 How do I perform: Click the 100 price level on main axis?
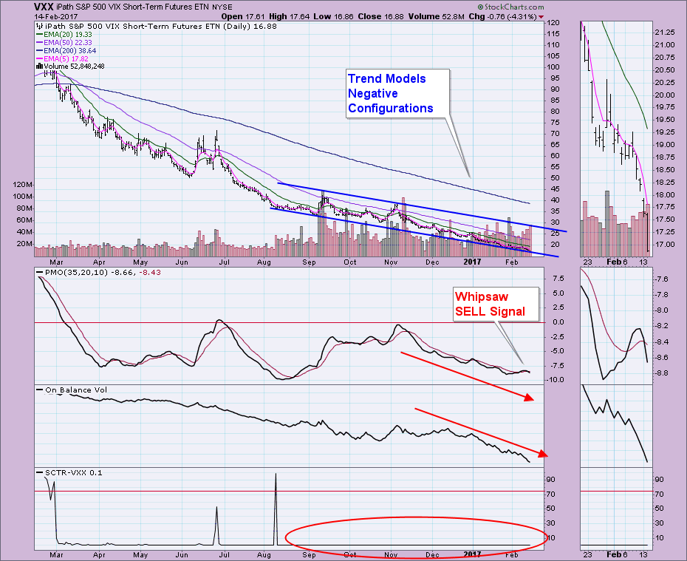point(553,67)
